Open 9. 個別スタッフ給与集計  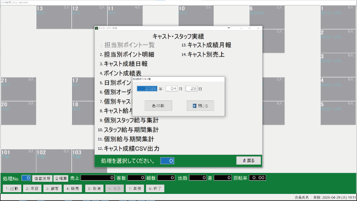point(129,120)
